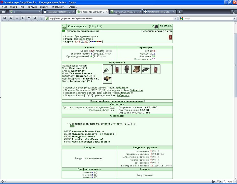Click Забрать for Falcon [9/12]
The height and width of the screenshot is (184, 237).
pyautogui.click(x=122, y=88)
